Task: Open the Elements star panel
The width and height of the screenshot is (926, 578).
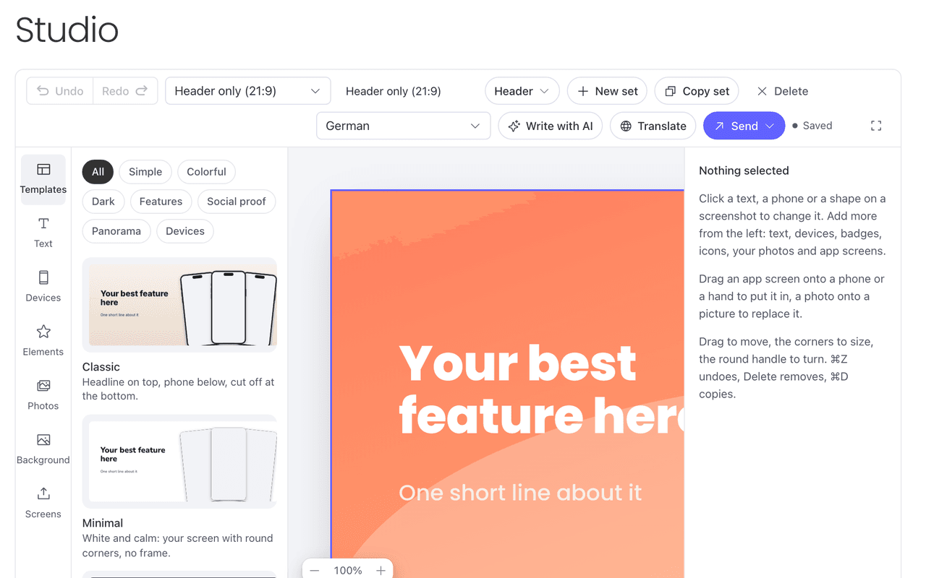Action: click(x=43, y=341)
